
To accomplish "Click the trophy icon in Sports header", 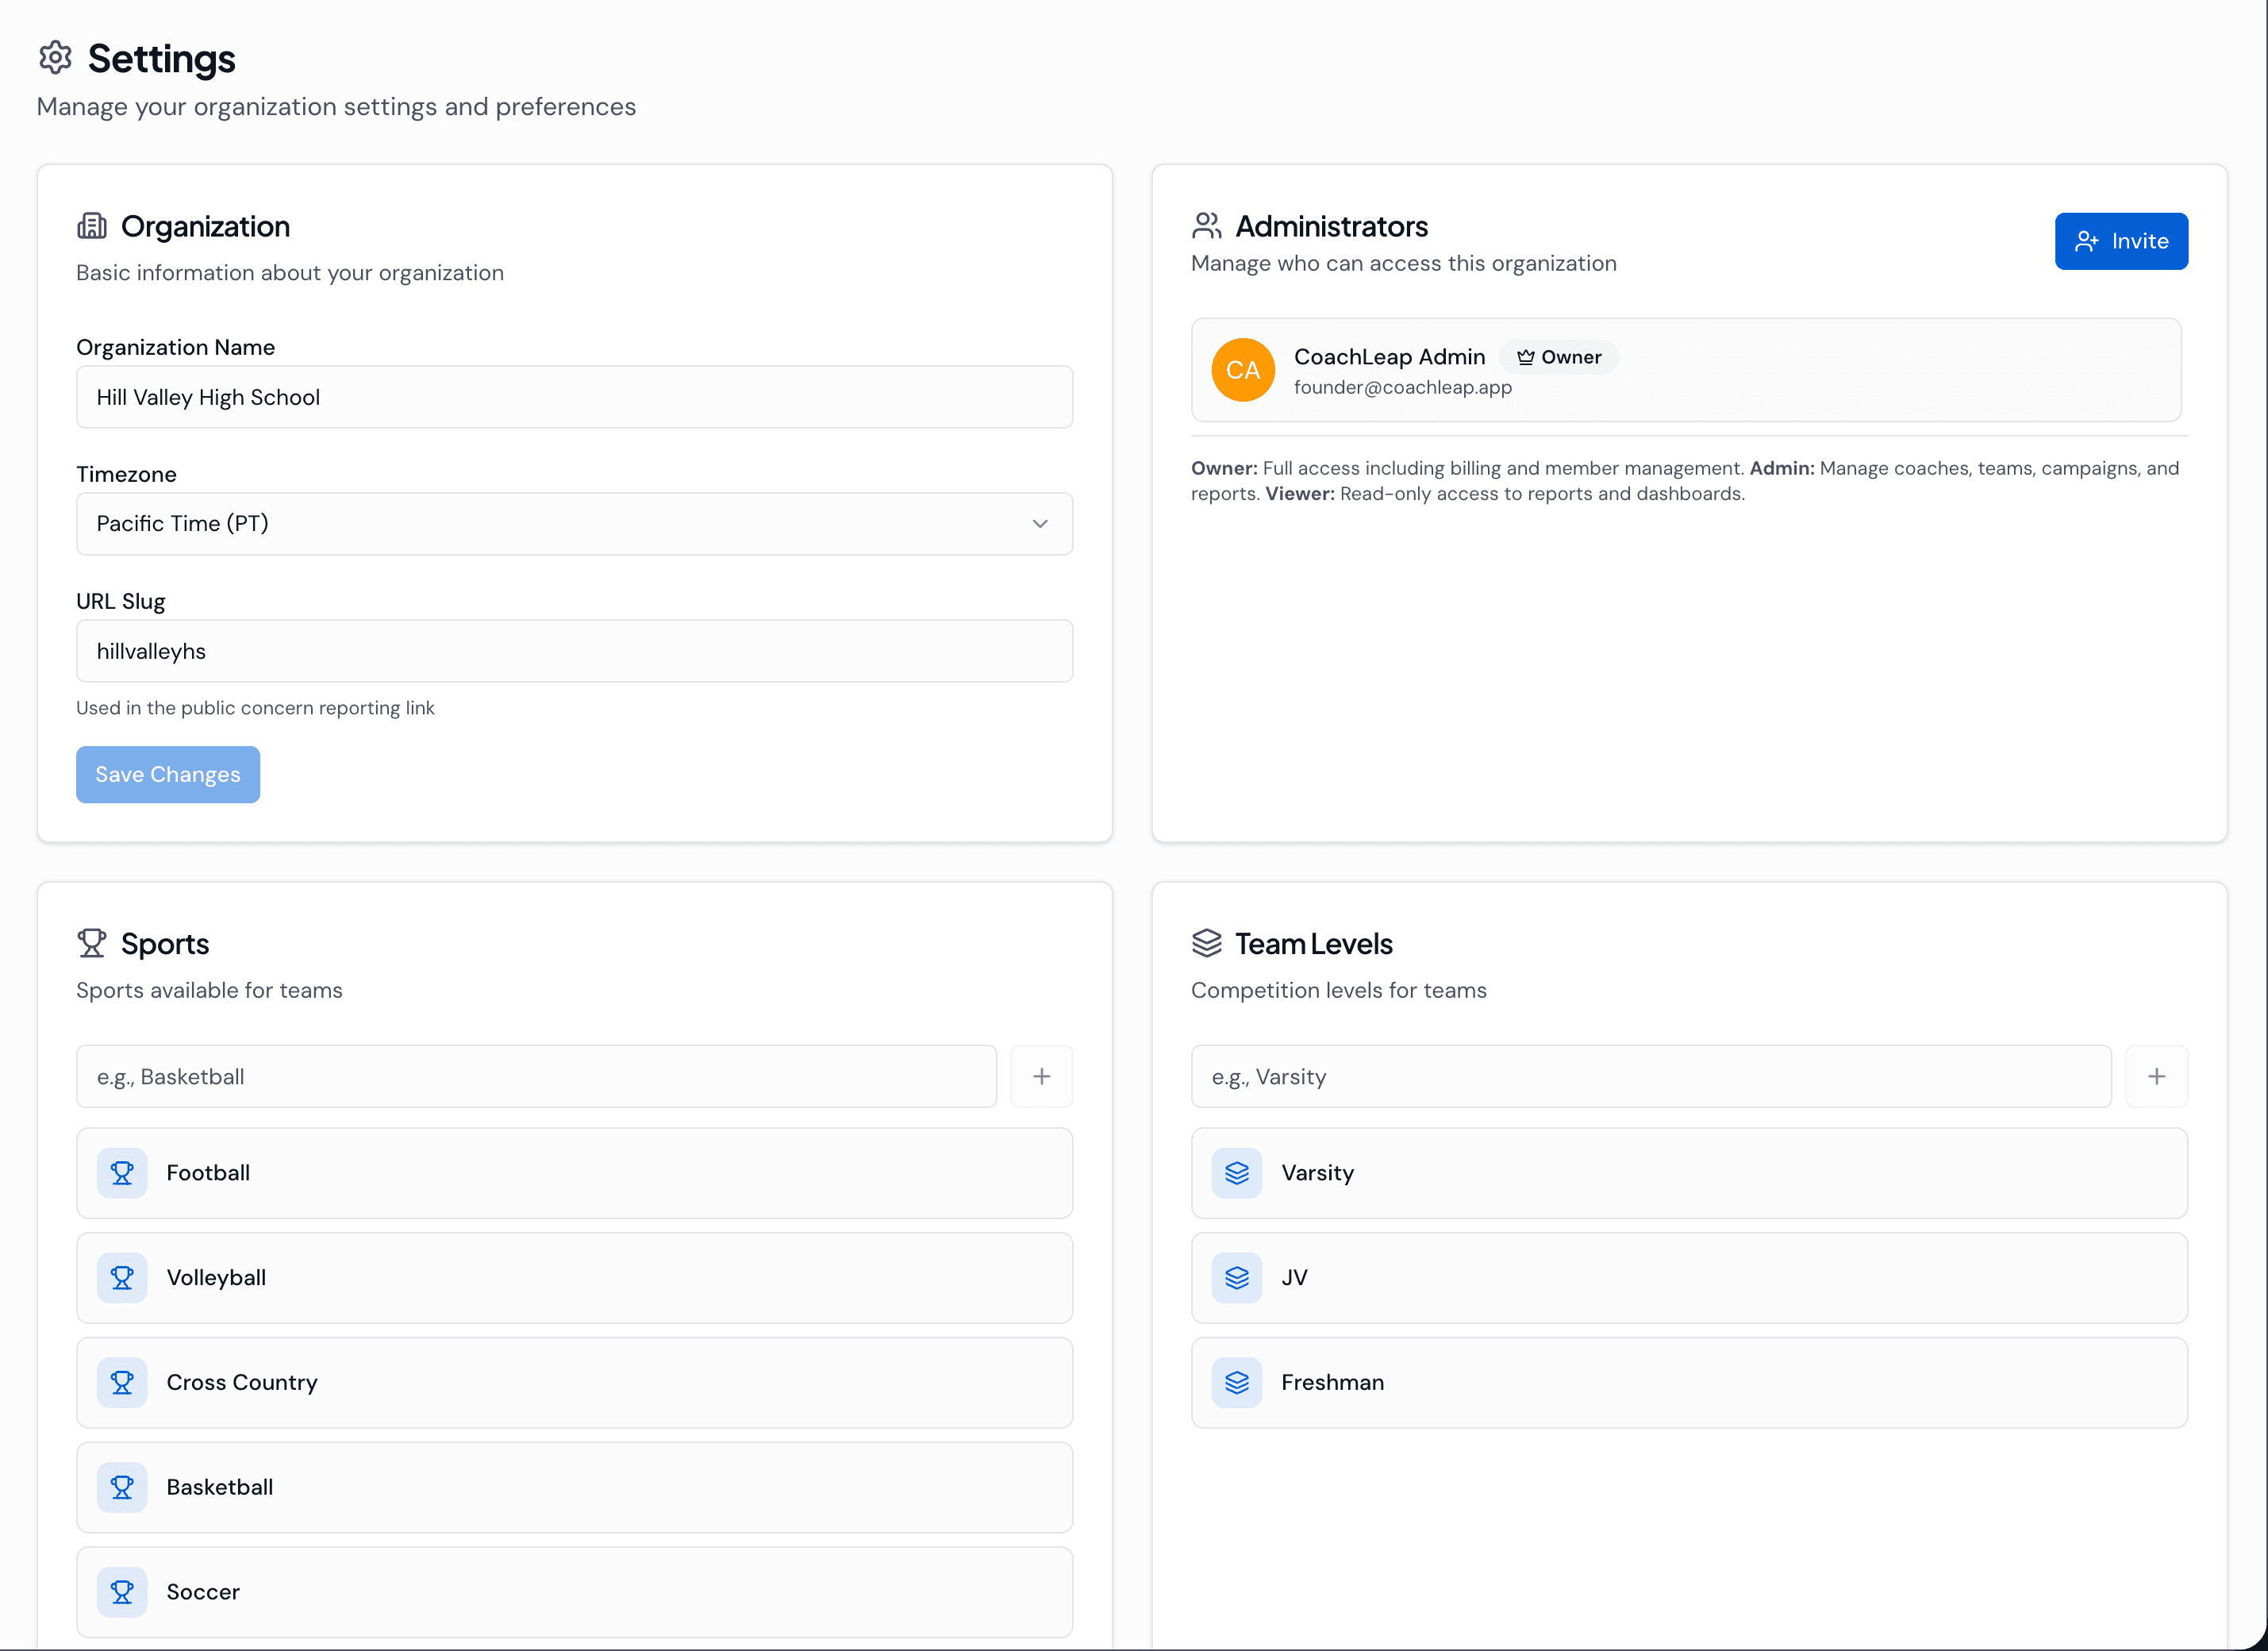I will tap(92, 942).
